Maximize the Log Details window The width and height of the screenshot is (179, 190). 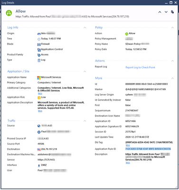point(171,2)
